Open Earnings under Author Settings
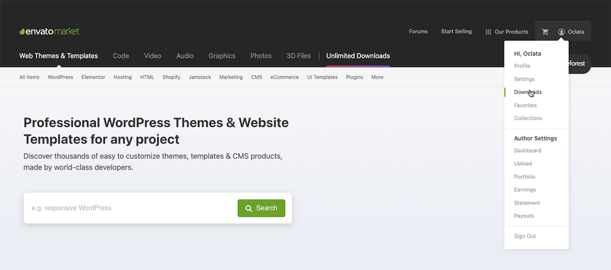 pos(524,190)
